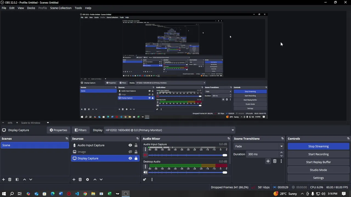Viewport: 351px width, 197px height.
Task: Mute Desktop Audio speaker icon
Action: pos(145,172)
